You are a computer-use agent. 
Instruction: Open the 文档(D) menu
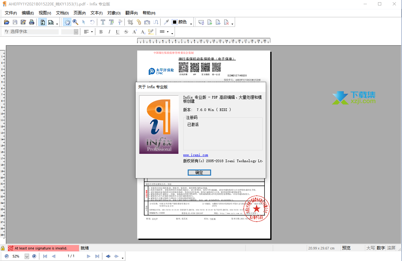[x=62, y=13]
